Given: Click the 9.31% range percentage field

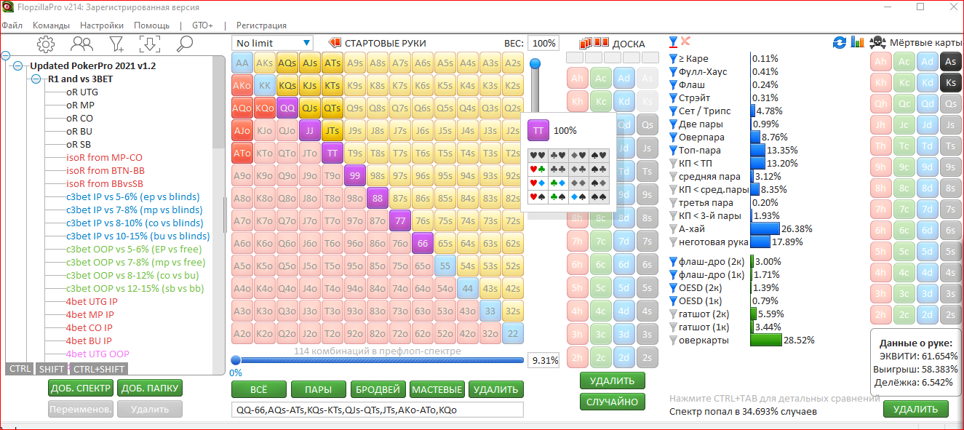Looking at the screenshot, I should point(543,360).
